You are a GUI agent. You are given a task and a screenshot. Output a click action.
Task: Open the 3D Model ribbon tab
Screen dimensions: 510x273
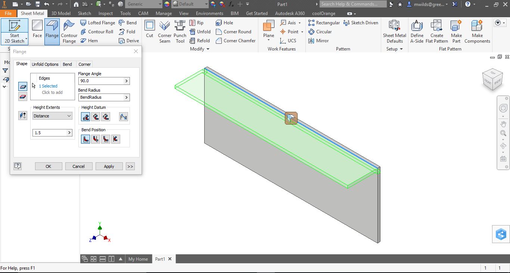61,13
